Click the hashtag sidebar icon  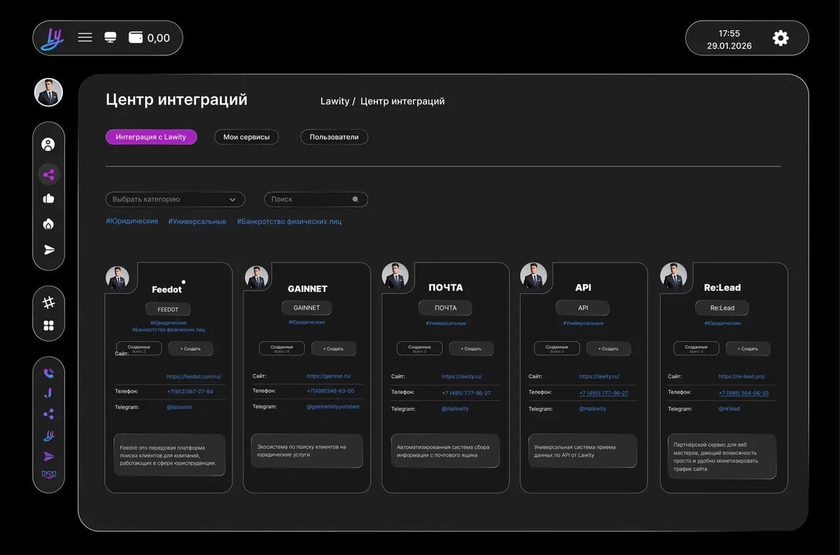point(48,302)
